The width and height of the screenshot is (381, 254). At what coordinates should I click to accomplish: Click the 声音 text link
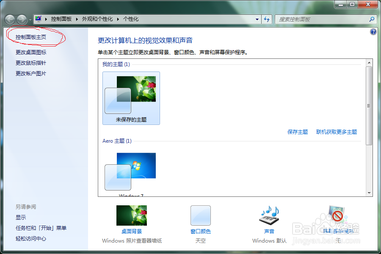pyautogui.click(x=269, y=232)
